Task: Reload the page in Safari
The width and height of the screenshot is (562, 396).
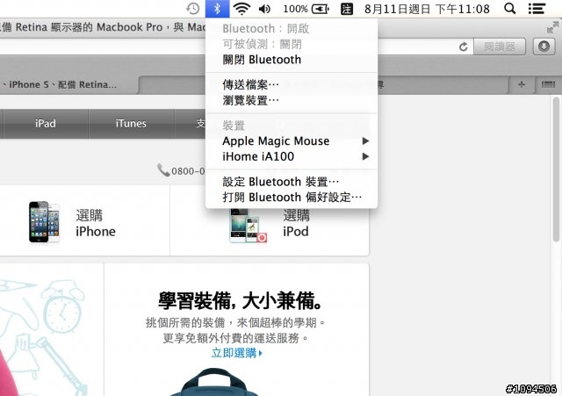Action: (x=463, y=47)
